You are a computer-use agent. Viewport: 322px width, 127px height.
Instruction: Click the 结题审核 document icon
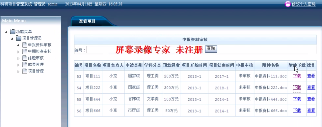tap(25, 58)
